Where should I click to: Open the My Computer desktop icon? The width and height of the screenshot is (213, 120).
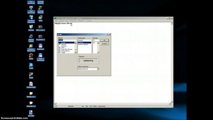click(x=31, y=10)
